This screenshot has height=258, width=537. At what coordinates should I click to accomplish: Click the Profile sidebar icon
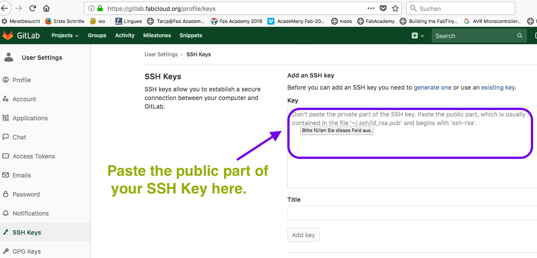point(6,80)
